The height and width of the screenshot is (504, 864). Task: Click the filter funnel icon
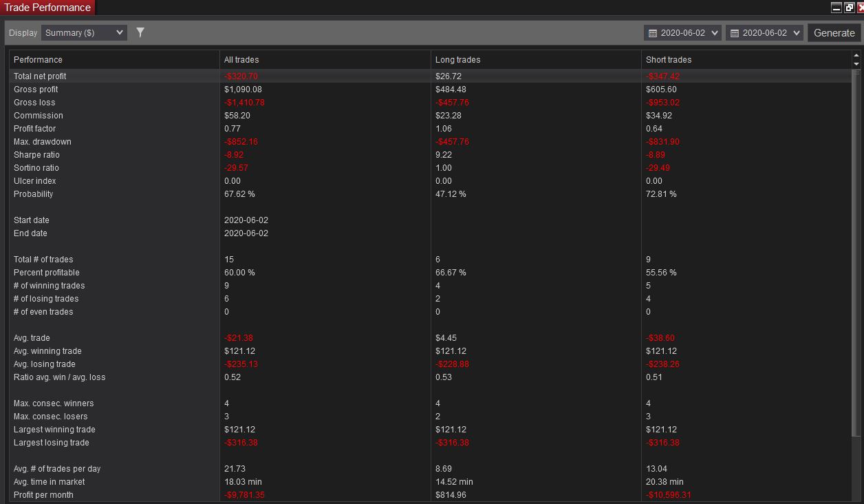pyautogui.click(x=140, y=32)
